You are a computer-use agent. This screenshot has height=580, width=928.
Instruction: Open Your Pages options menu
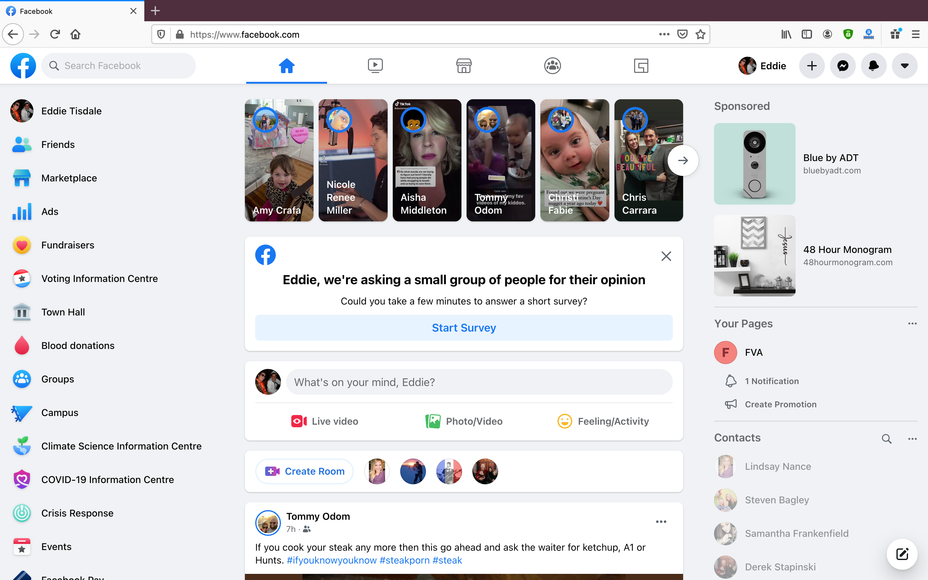[912, 324]
